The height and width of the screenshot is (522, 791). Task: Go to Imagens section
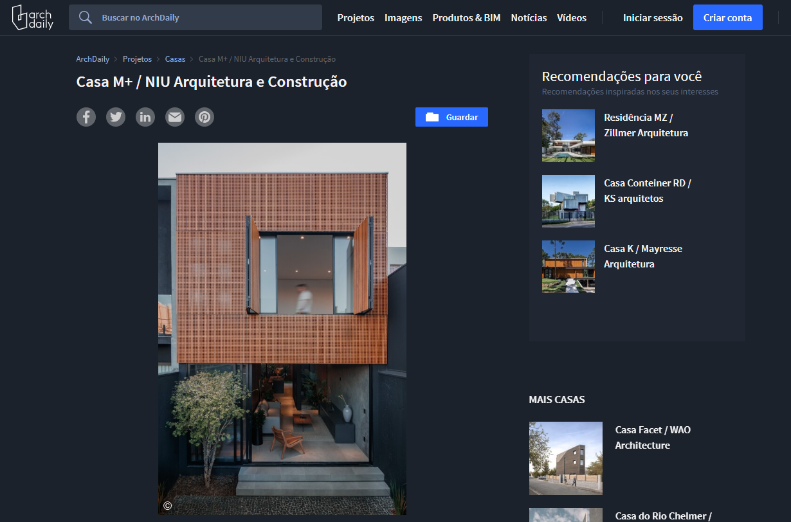click(403, 18)
